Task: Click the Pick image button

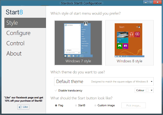Action: 134,105
